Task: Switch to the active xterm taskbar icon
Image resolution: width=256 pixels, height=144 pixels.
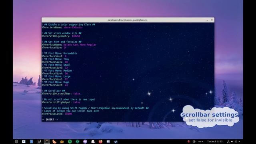Action: 47,142
